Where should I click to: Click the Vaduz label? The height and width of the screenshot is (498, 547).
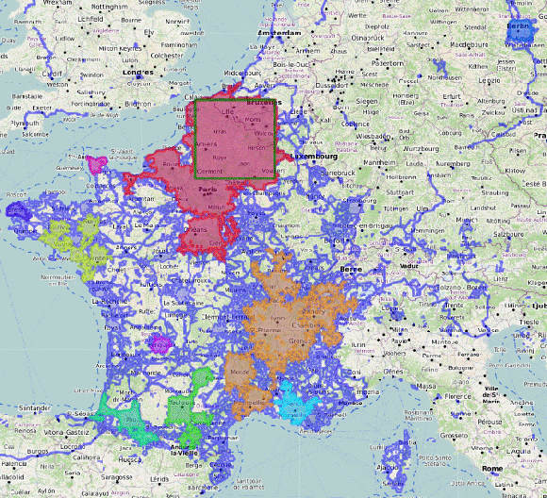(409, 266)
